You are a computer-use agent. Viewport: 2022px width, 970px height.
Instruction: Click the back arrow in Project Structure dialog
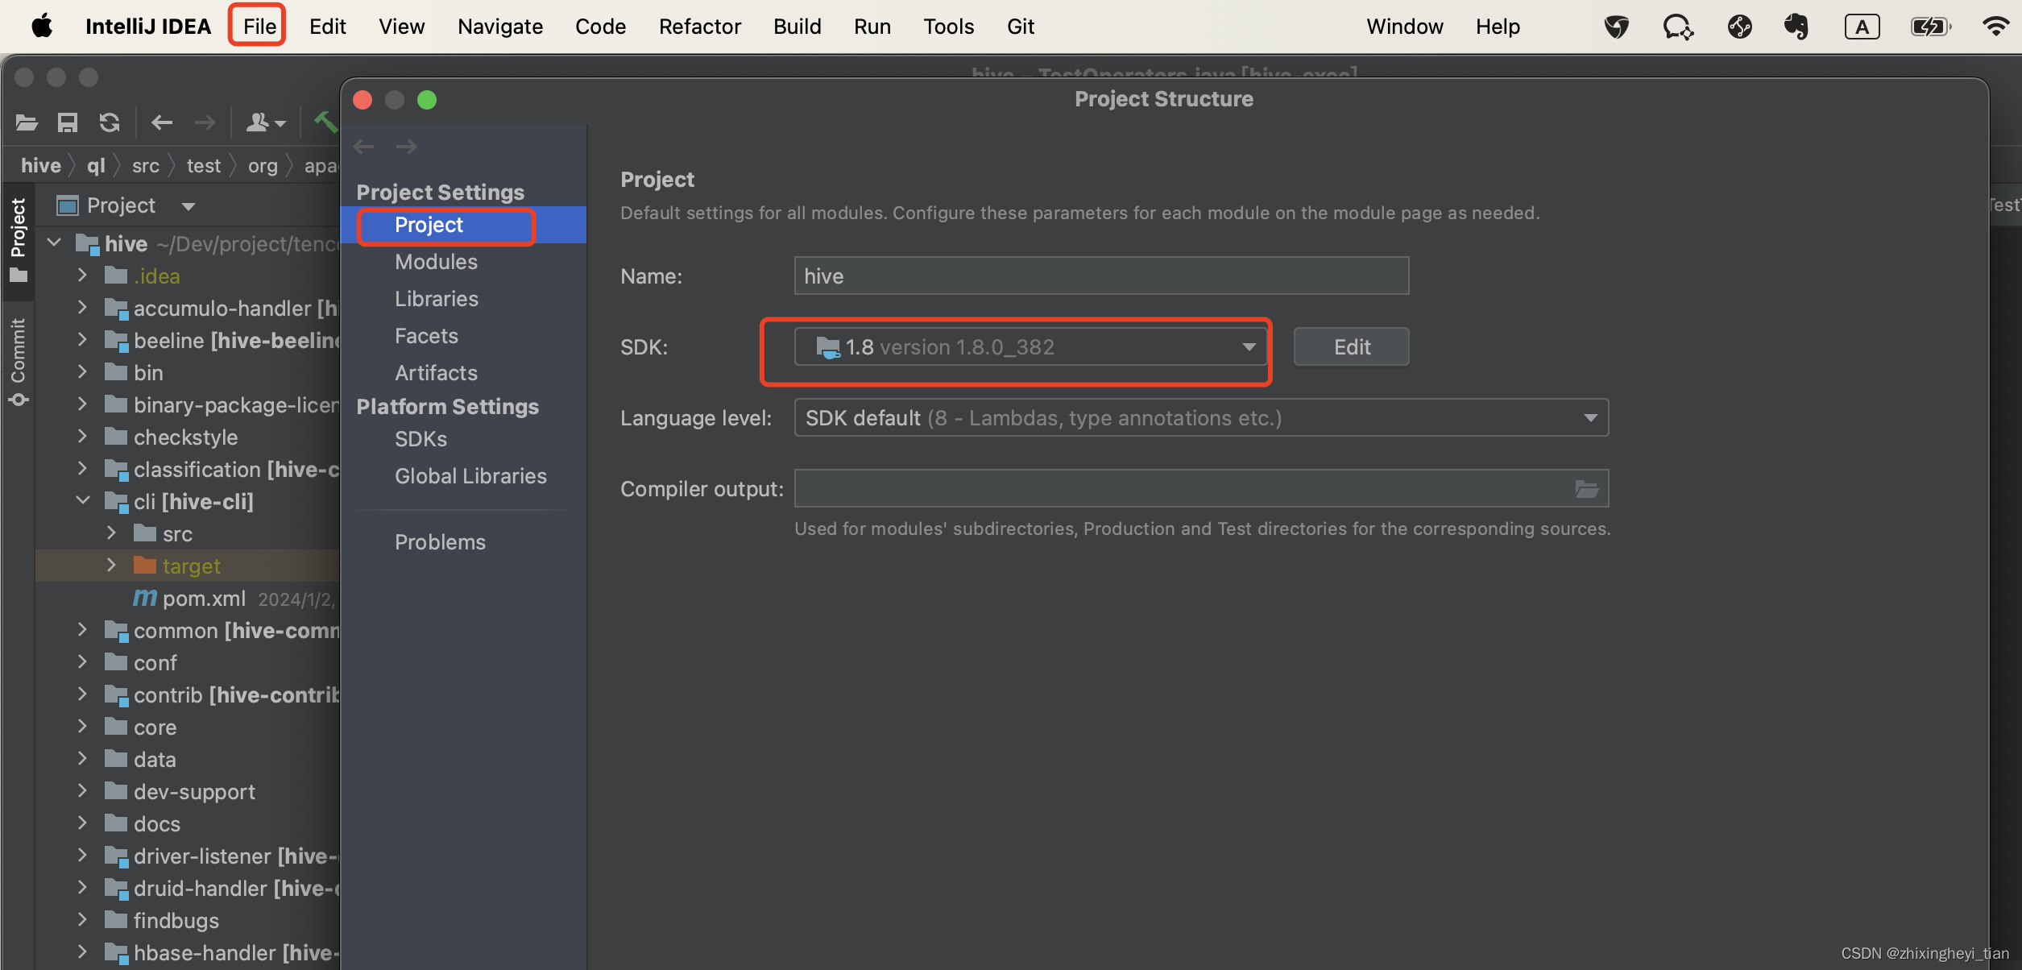(364, 146)
